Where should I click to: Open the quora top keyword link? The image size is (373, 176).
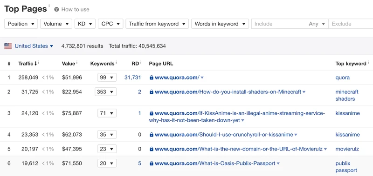click(343, 78)
